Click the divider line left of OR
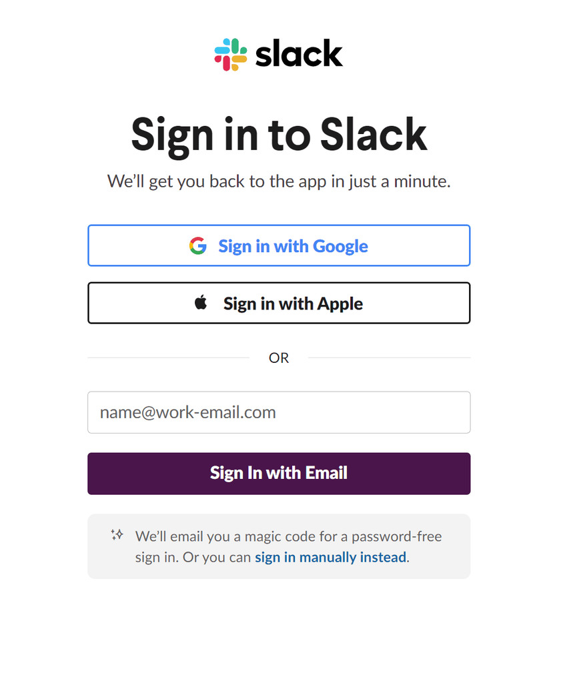This screenshot has width=585, height=683. coord(168,358)
